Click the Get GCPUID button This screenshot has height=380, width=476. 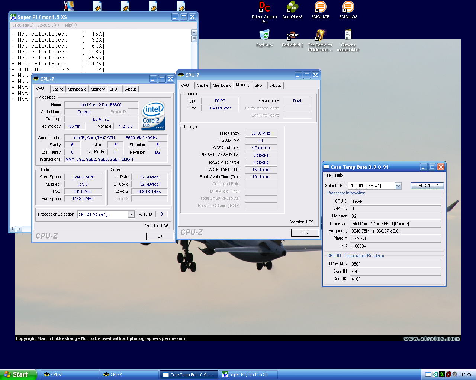coord(427,186)
